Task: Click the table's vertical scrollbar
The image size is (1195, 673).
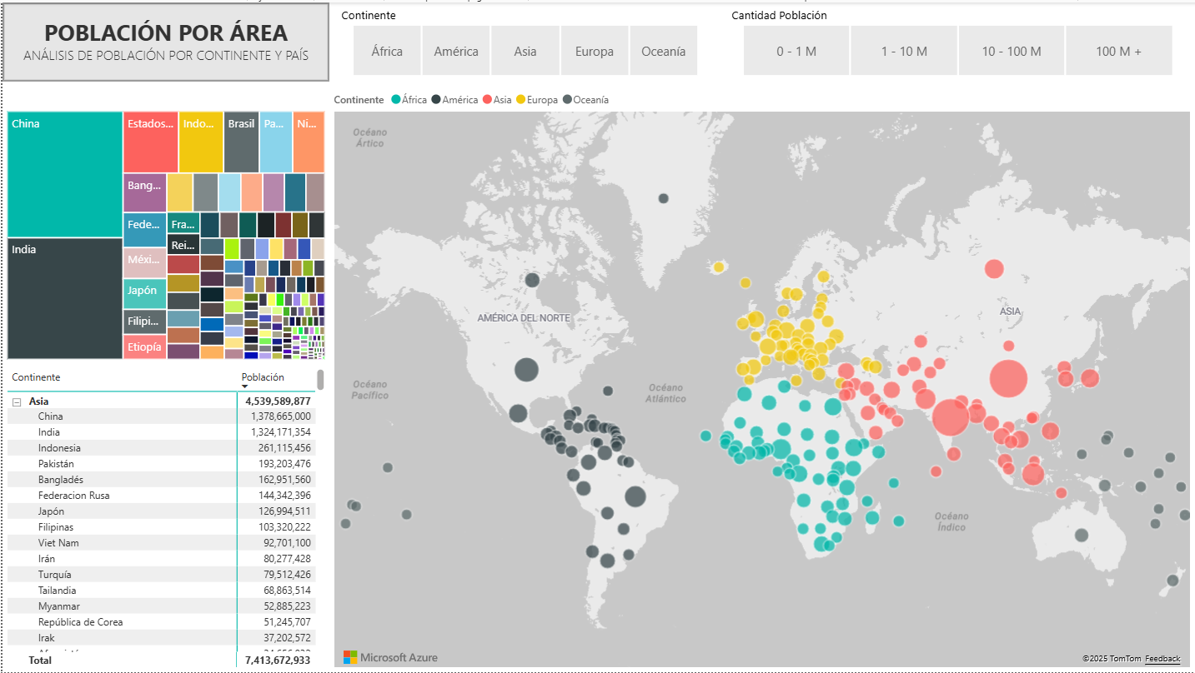Action: pos(320,381)
